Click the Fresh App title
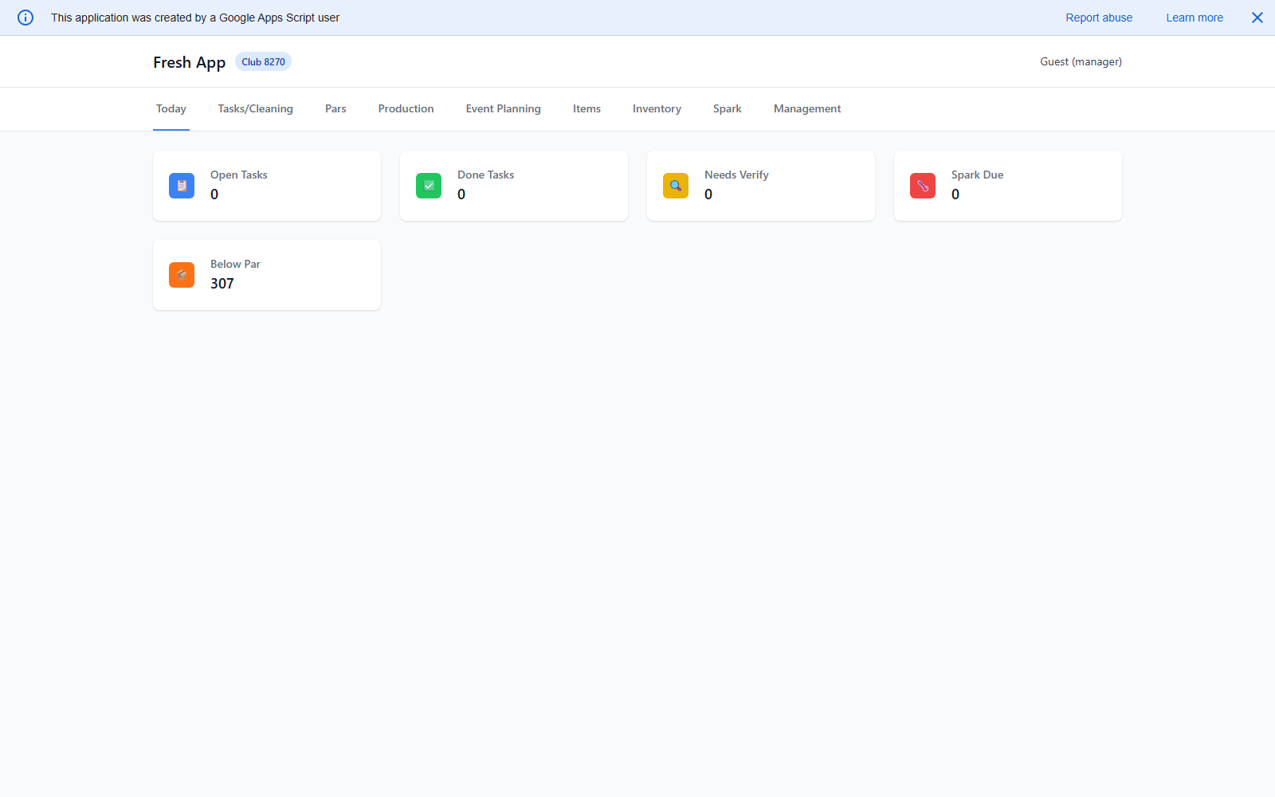1275x797 pixels. [x=189, y=61]
